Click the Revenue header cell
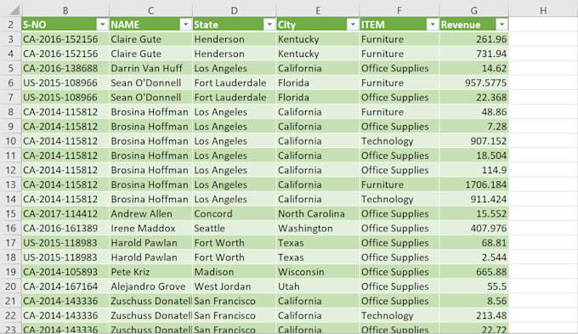The image size is (578, 334). pos(474,25)
